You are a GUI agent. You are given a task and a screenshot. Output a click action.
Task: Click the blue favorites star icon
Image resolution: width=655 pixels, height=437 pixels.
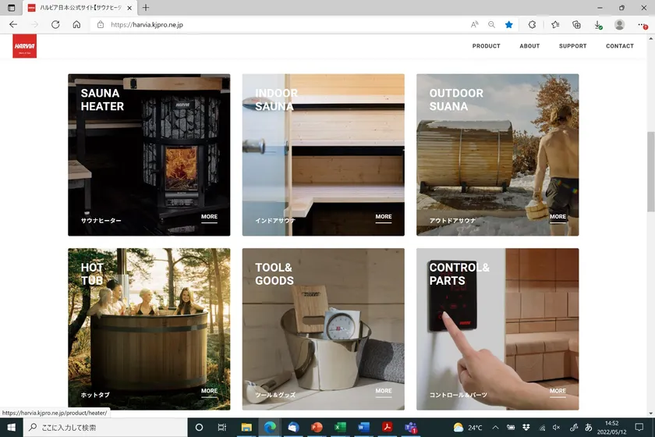click(x=509, y=25)
